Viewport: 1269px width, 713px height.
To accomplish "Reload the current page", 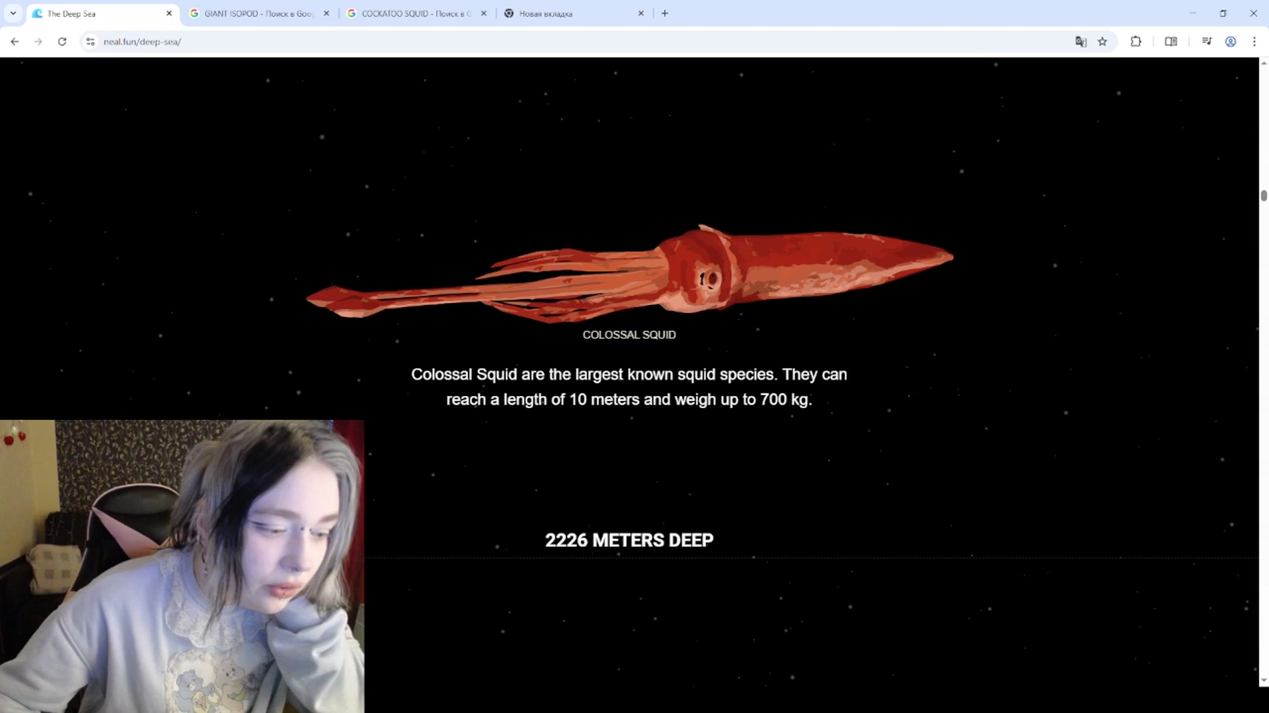I will pyautogui.click(x=62, y=42).
